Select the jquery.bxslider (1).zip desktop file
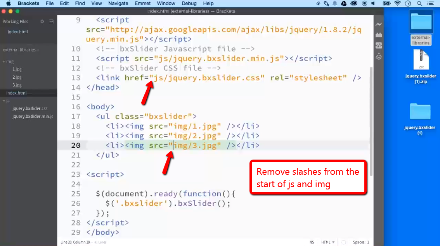 [x=421, y=67]
